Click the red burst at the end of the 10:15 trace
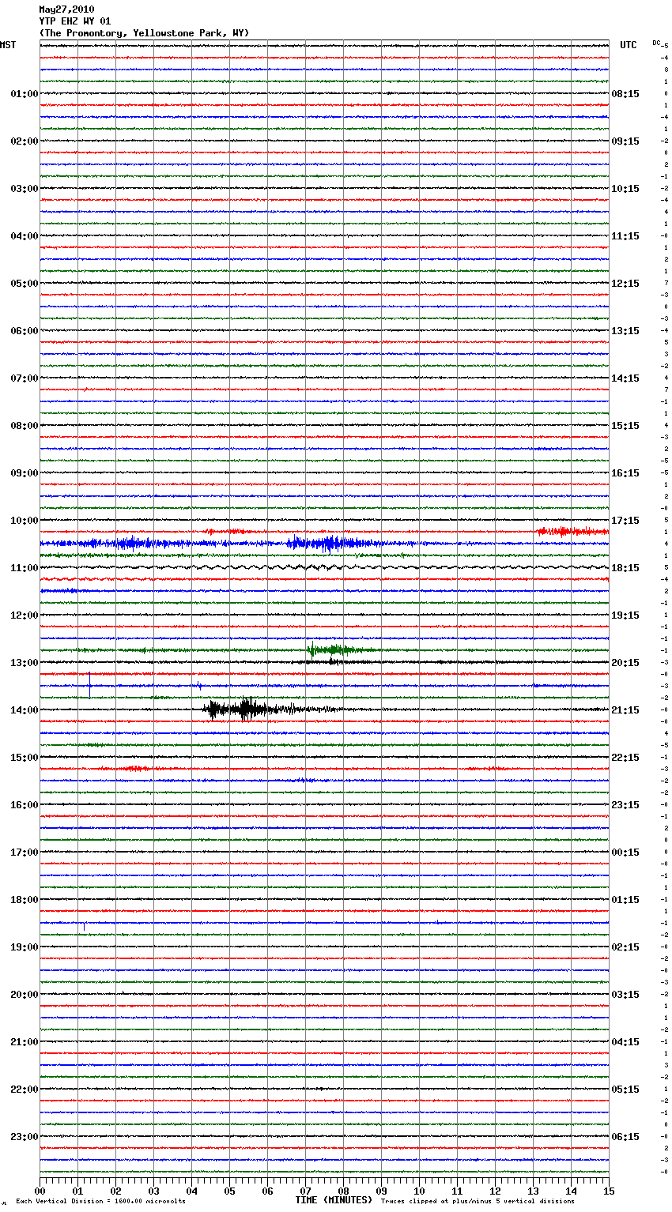The height and width of the screenshot is (1212, 672). 568,532
